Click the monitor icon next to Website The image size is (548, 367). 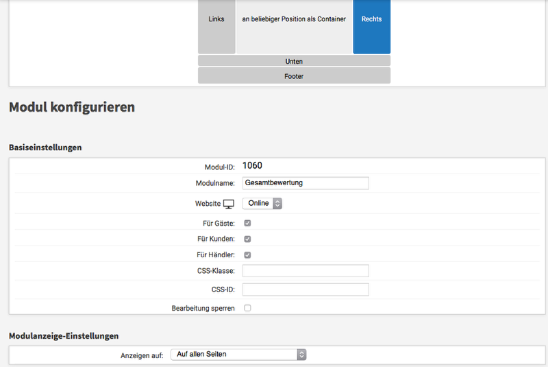(x=229, y=204)
